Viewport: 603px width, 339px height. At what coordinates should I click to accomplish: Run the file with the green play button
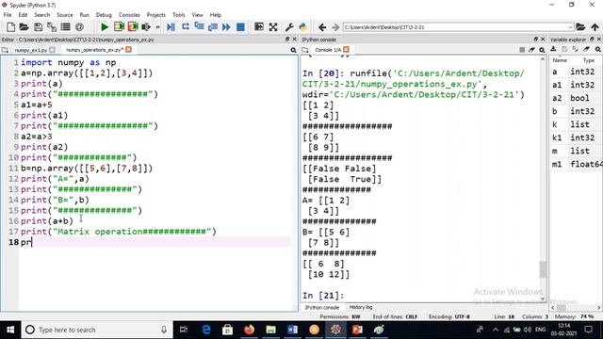pyautogui.click(x=105, y=27)
